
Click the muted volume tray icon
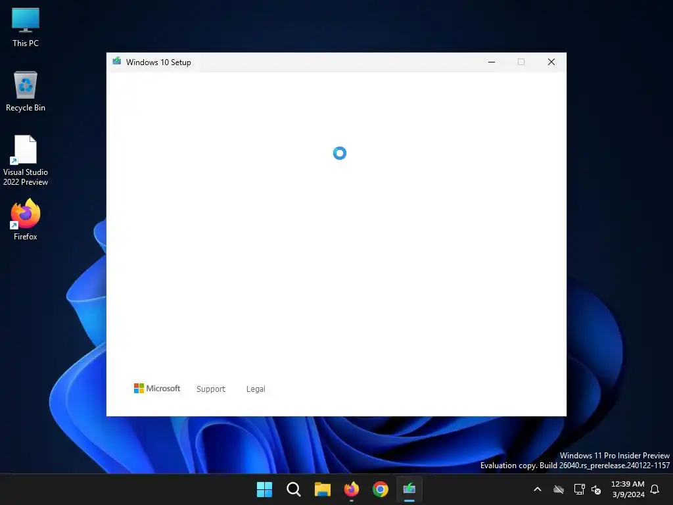[596, 489]
